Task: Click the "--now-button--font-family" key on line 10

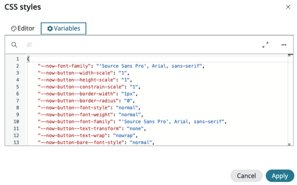Action: (x=75, y=122)
